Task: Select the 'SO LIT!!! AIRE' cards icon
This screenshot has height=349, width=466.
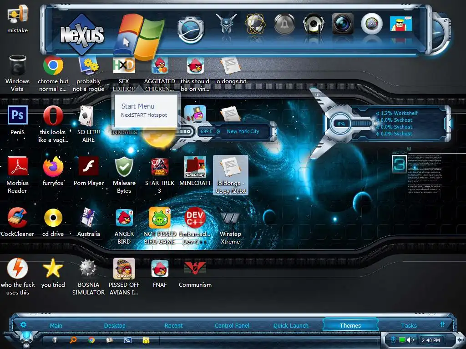Action: coord(89,124)
